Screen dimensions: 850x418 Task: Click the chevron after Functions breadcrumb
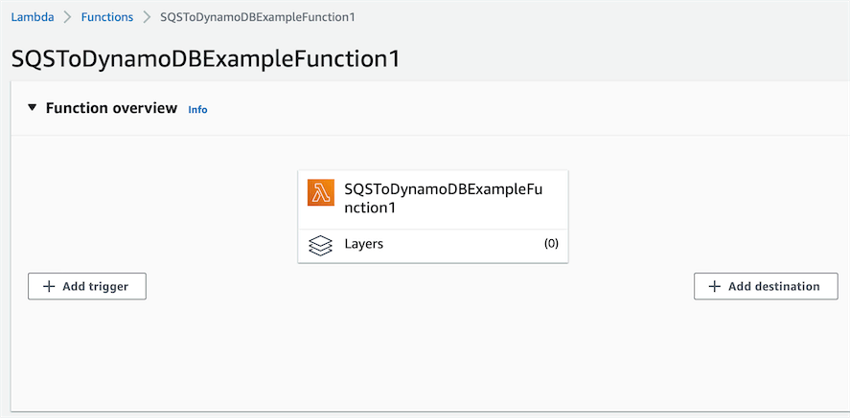tap(147, 17)
